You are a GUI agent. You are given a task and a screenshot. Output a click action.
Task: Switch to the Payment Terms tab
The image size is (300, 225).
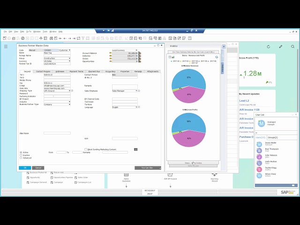[x=76, y=71]
